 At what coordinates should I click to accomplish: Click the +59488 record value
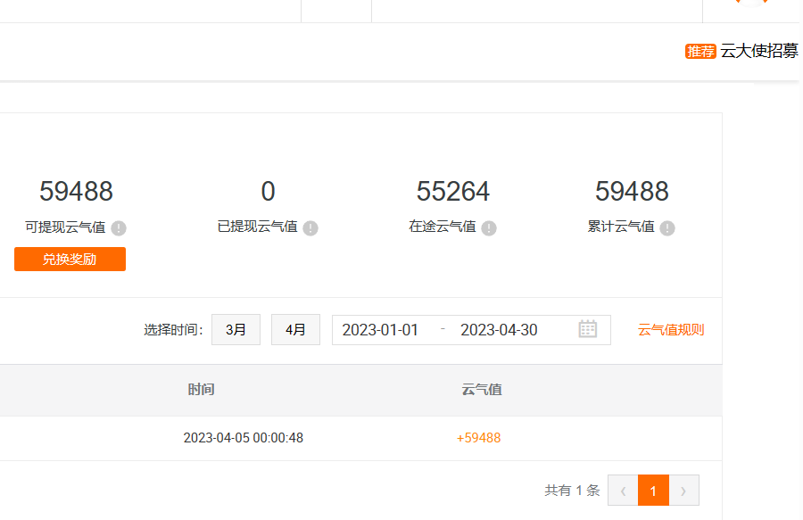[x=478, y=438]
